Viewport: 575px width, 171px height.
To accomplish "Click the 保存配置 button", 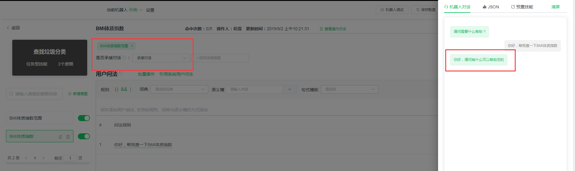I will (425, 10).
